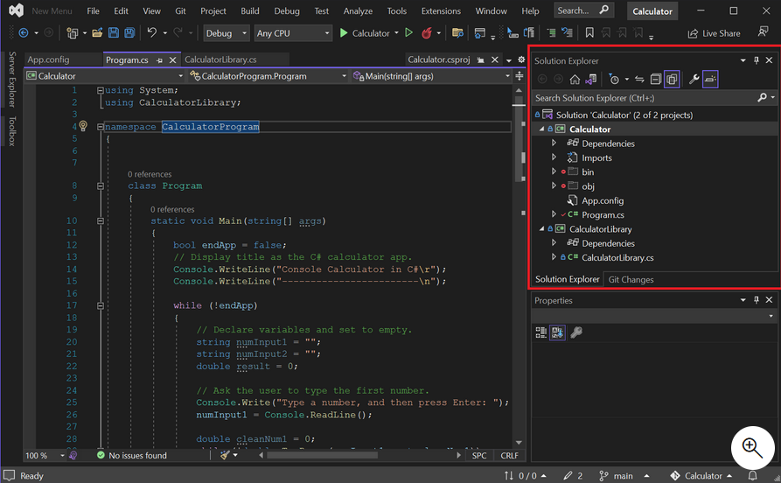Open the 100 % zoom level dropdown
Viewport: 781px width, 483px height.
point(44,455)
